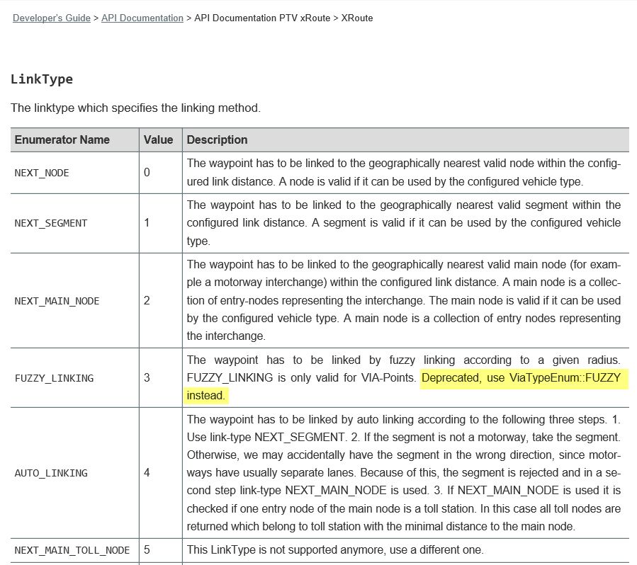Select the NEXT_MAIN_NODE enumerator cell
The width and height of the screenshot is (637, 565).
point(57,301)
